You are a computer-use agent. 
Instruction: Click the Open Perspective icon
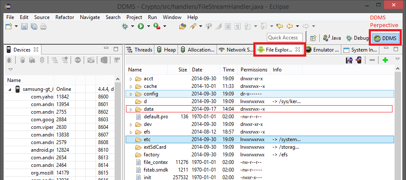[313, 38]
